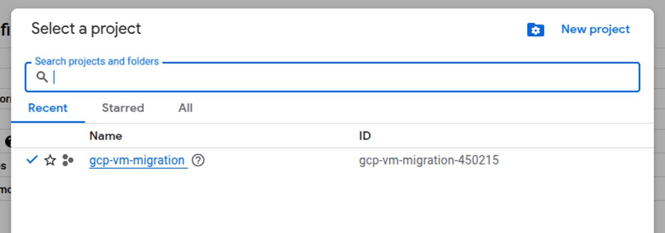Click the blue checkmark beside gcp-vm-migration

(32, 160)
